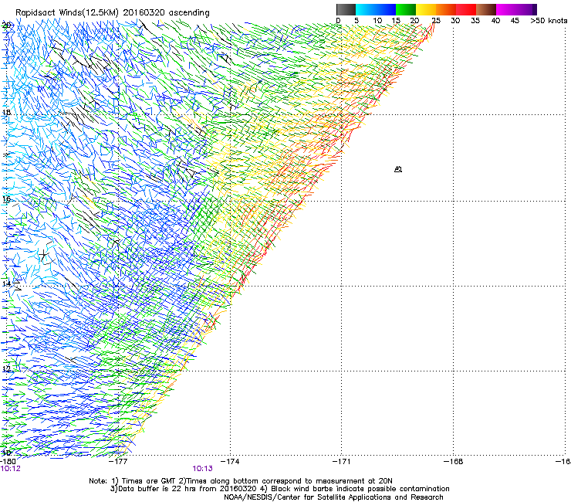The width and height of the screenshot is (571, 502).
Task: Click the '-174' longitude axis label
Action: click(231, 462)
